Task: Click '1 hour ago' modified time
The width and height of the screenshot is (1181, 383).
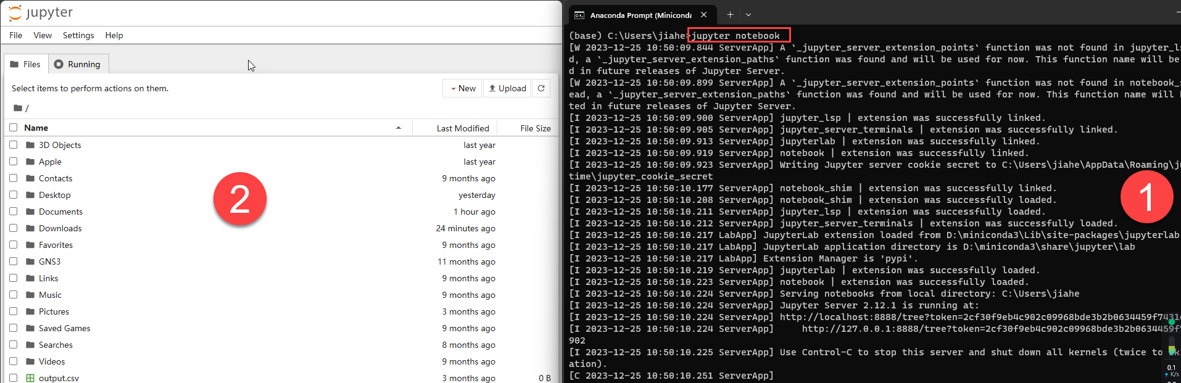Action: pyautogui.click(x=474, y=212)
